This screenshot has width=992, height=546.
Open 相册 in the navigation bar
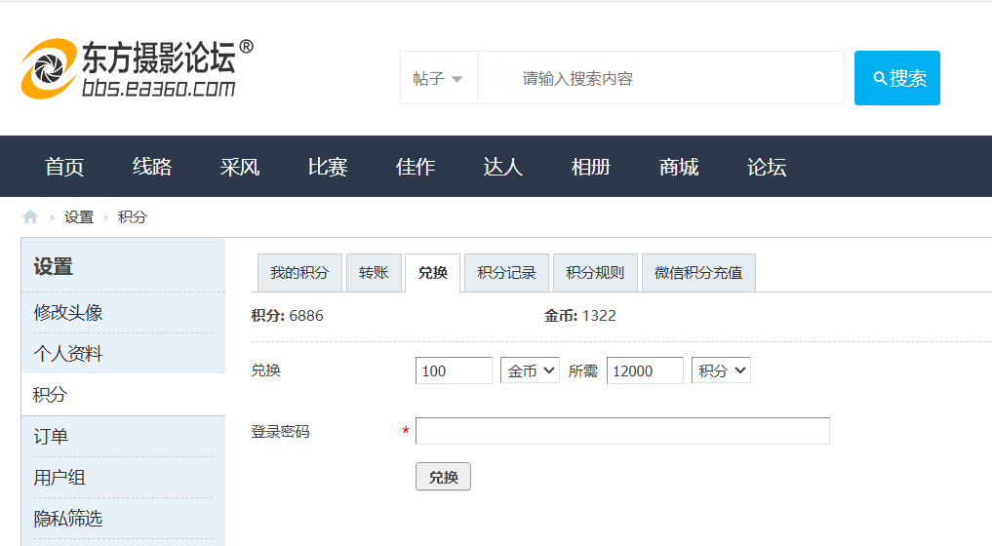pyautogui.click(x=591, y=167)
